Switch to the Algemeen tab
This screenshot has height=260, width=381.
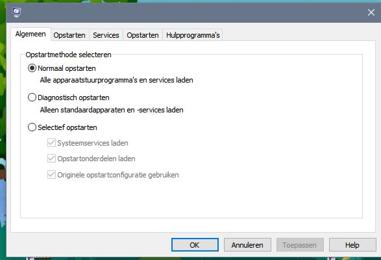31,34
